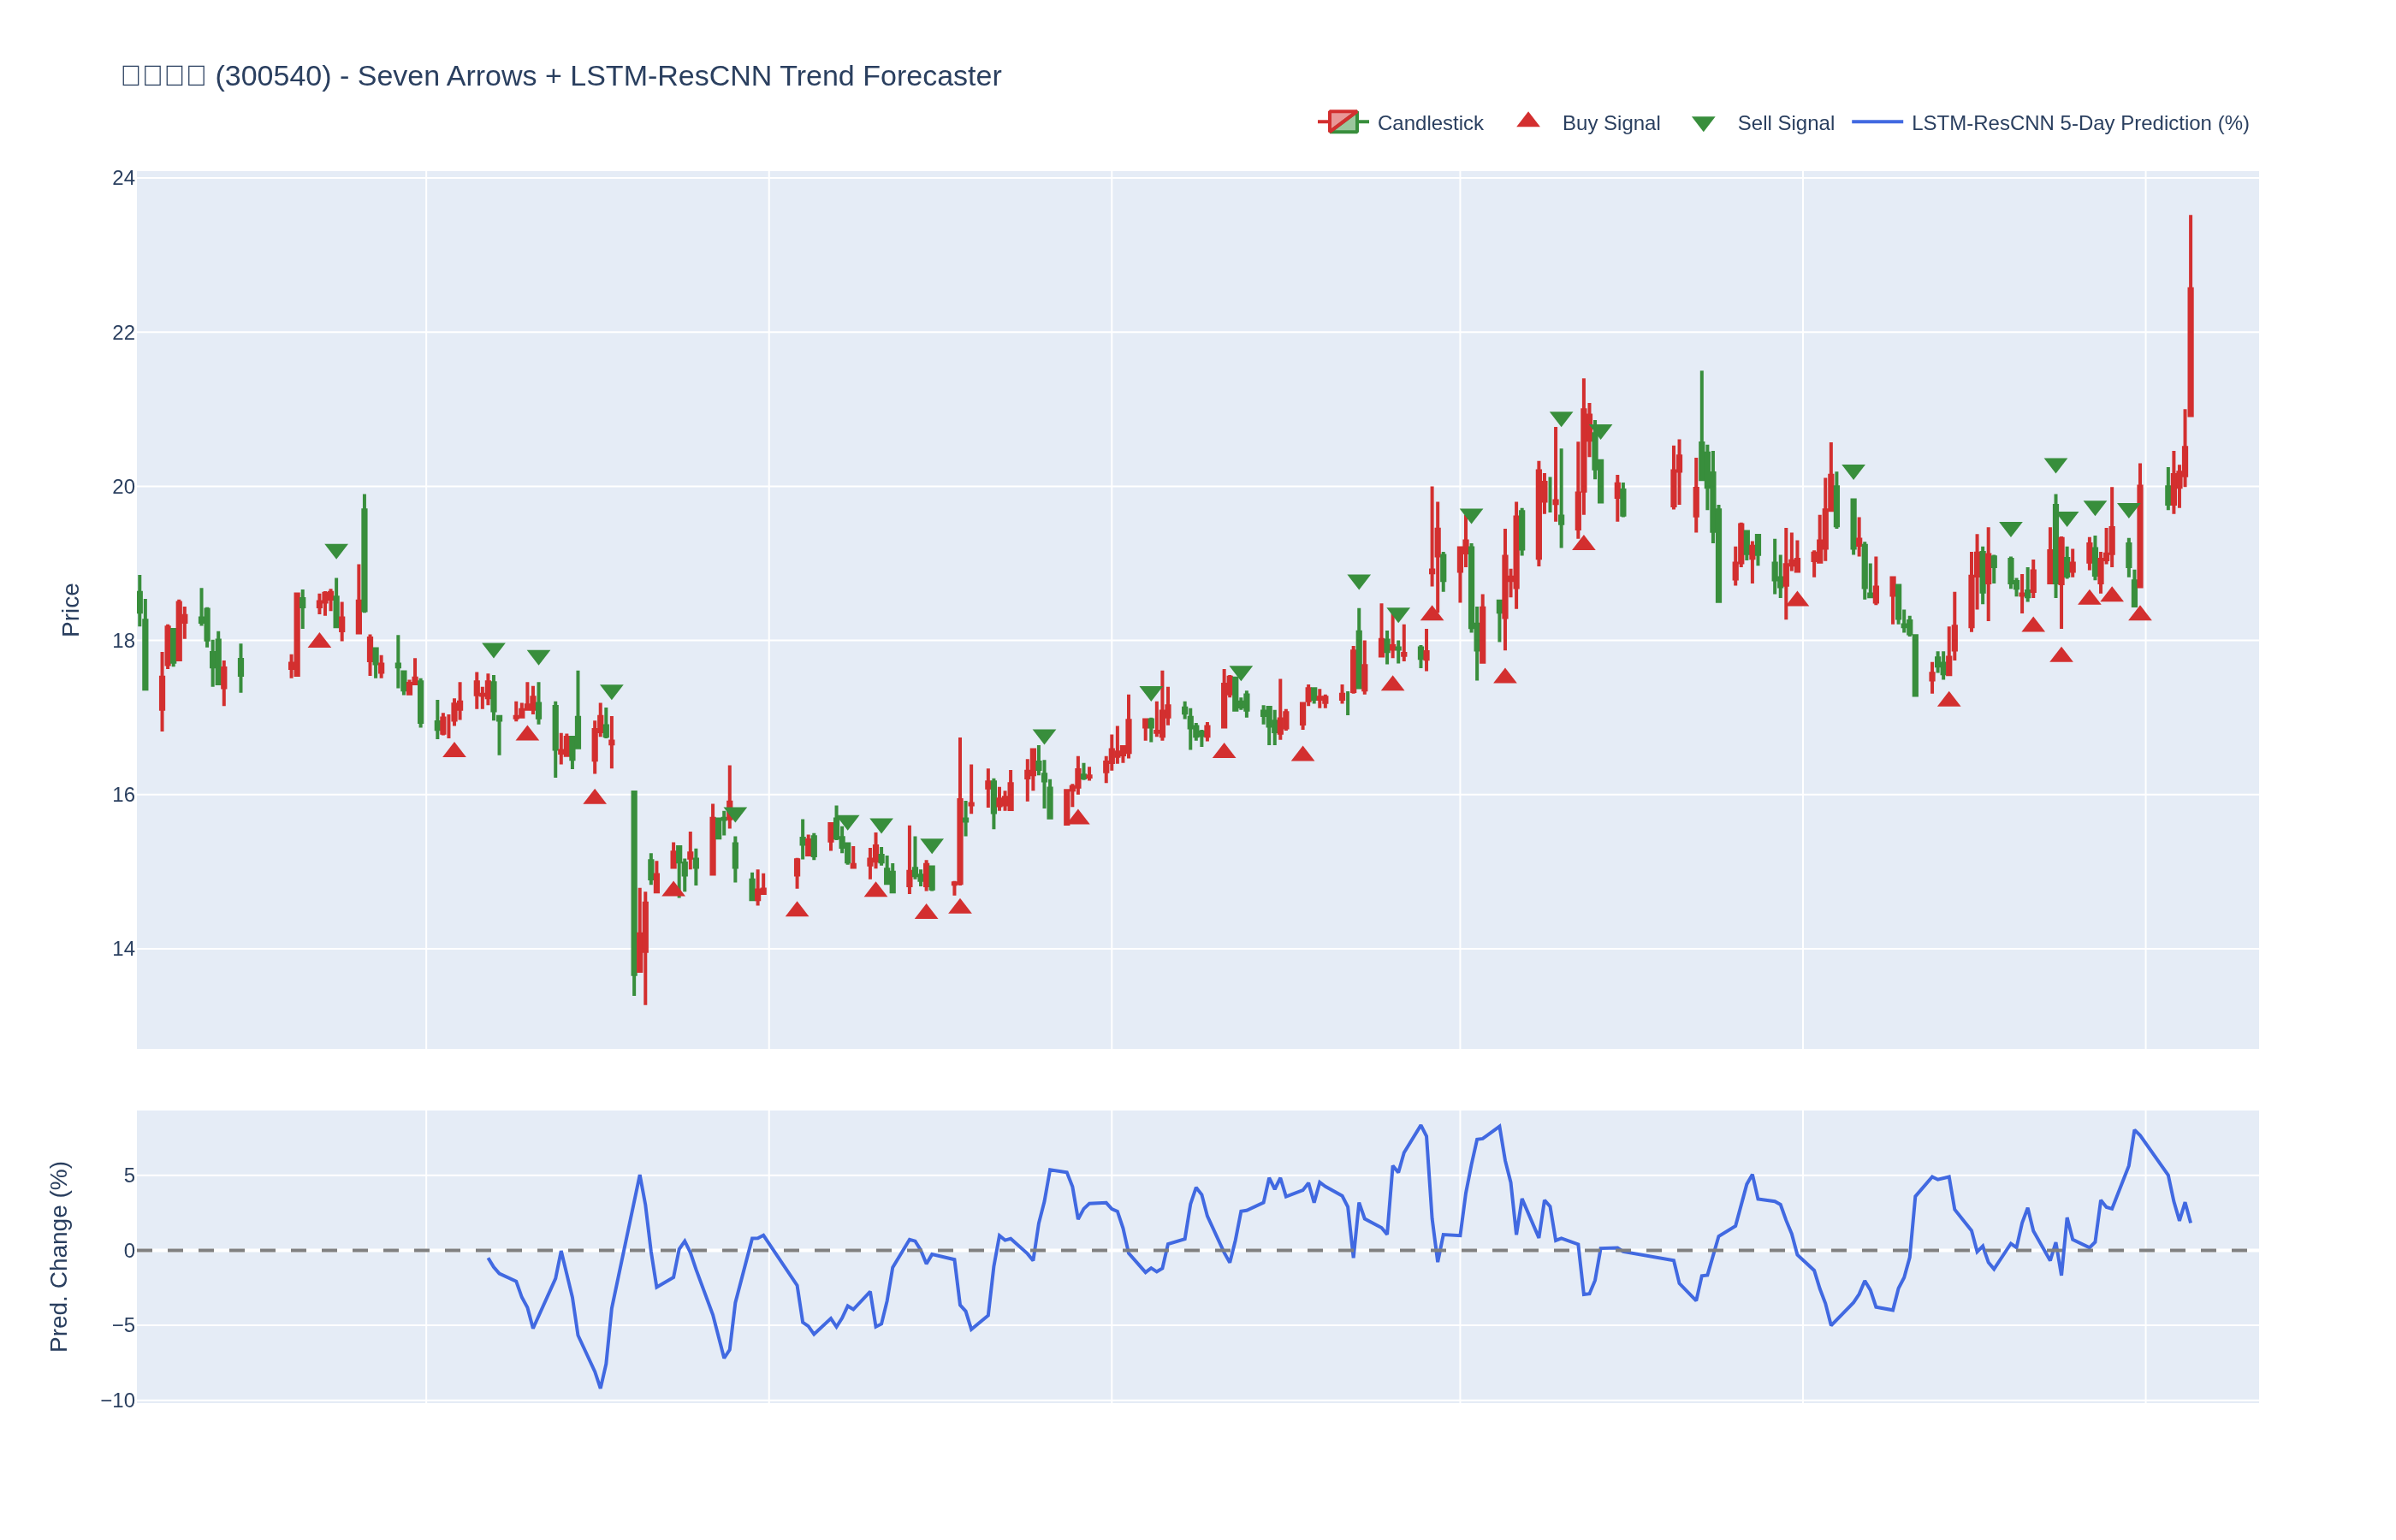Click the −10 tick label on prediction axis
The width and height of the screenshot is (2396, 1540).
click(x=118, y=1400)
